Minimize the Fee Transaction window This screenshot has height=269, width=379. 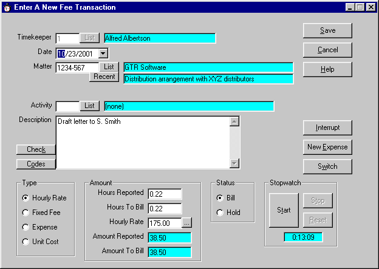tap(350, 7)
